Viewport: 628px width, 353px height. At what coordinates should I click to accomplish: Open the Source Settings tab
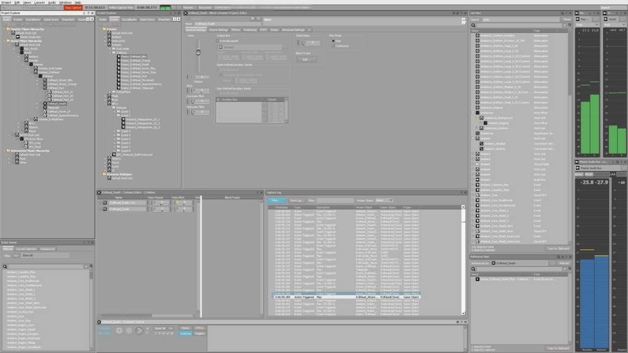click(218, 30)
